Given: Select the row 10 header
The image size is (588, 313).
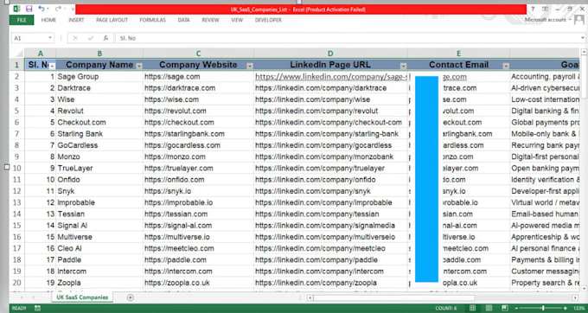Looking at the screenshot, I should pyautogui.click(x=17, y=169).
